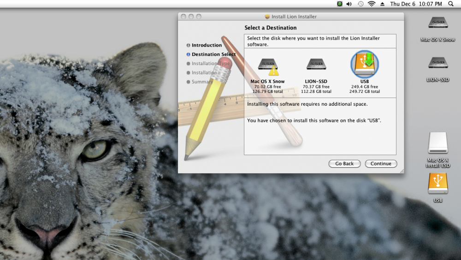Image resolution: width=461 pixels, height=260 pixels.
Task: Click the Installation Type step
Action: pyautogui.click(x=211, y=63)
